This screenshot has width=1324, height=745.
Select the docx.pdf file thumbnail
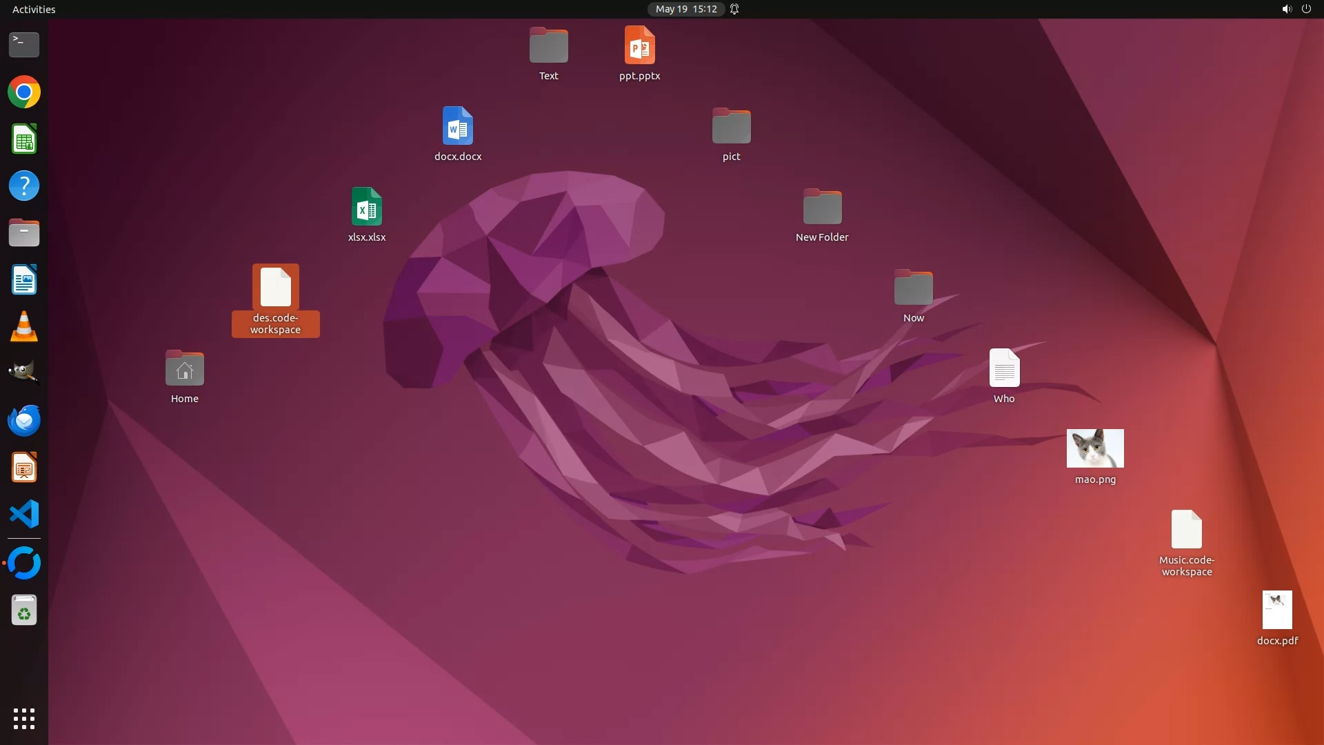pyautogui.click(x=1277, y=610)
